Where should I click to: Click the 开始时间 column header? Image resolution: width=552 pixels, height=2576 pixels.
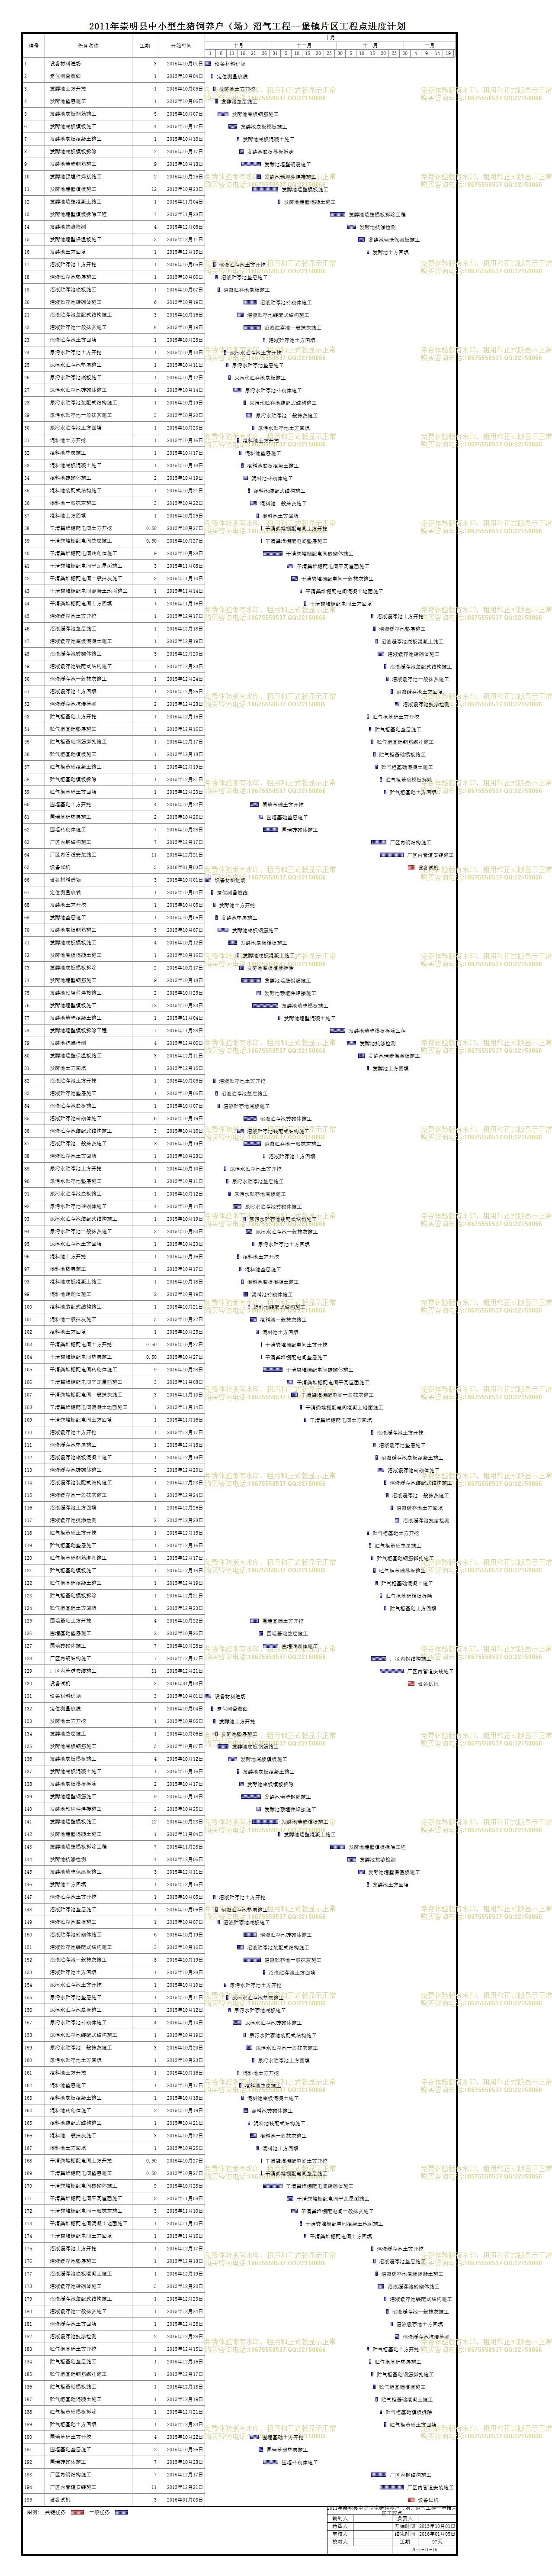point(182,46)
